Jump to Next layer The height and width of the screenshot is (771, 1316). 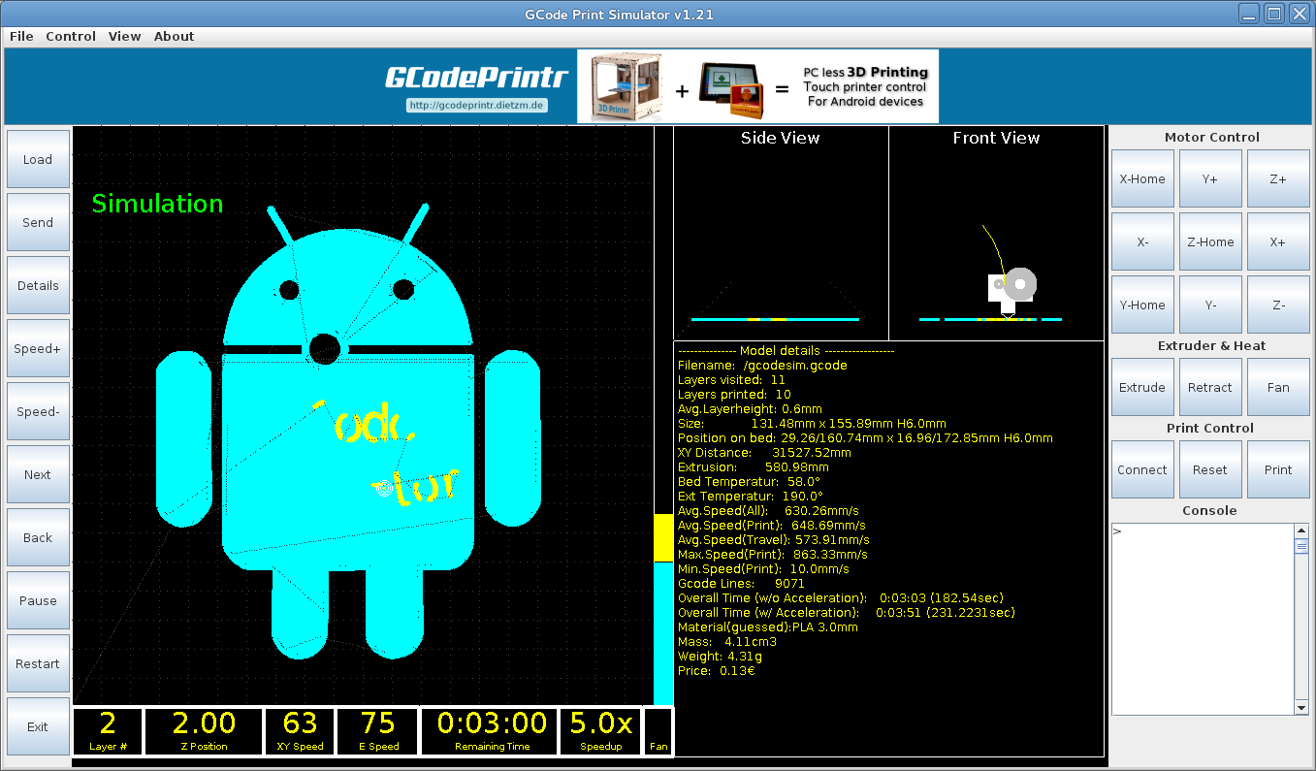(x=38, y=474)
